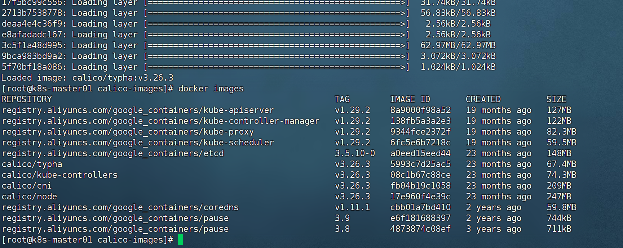The height and width of the screenshot is (248, 623).
Task: Select the kube-controller-manager repository line
Action: (160, 121)
